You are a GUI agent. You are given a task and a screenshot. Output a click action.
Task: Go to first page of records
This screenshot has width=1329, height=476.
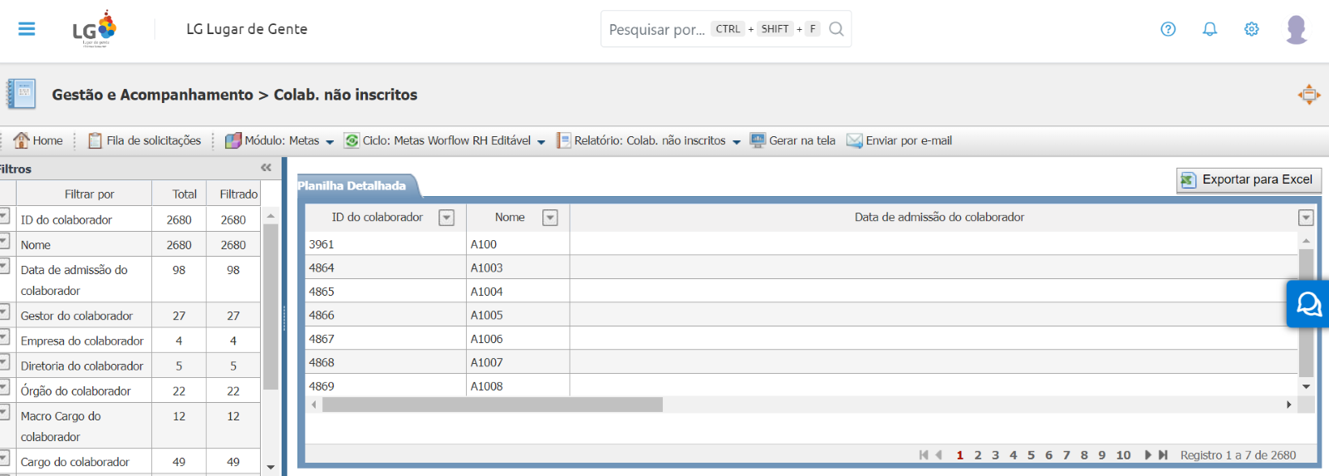924,455
